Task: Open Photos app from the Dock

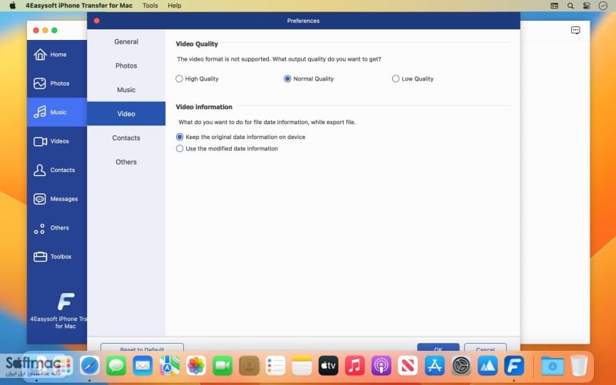Action: tap(195, 366)
